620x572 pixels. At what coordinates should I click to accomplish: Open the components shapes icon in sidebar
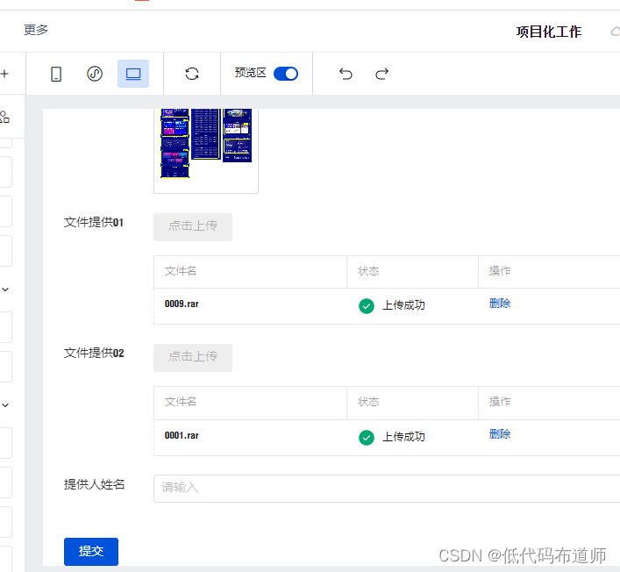tap(4, 117)
